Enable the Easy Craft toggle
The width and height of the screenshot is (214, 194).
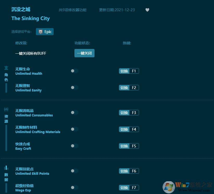click(x=74, y=146)
